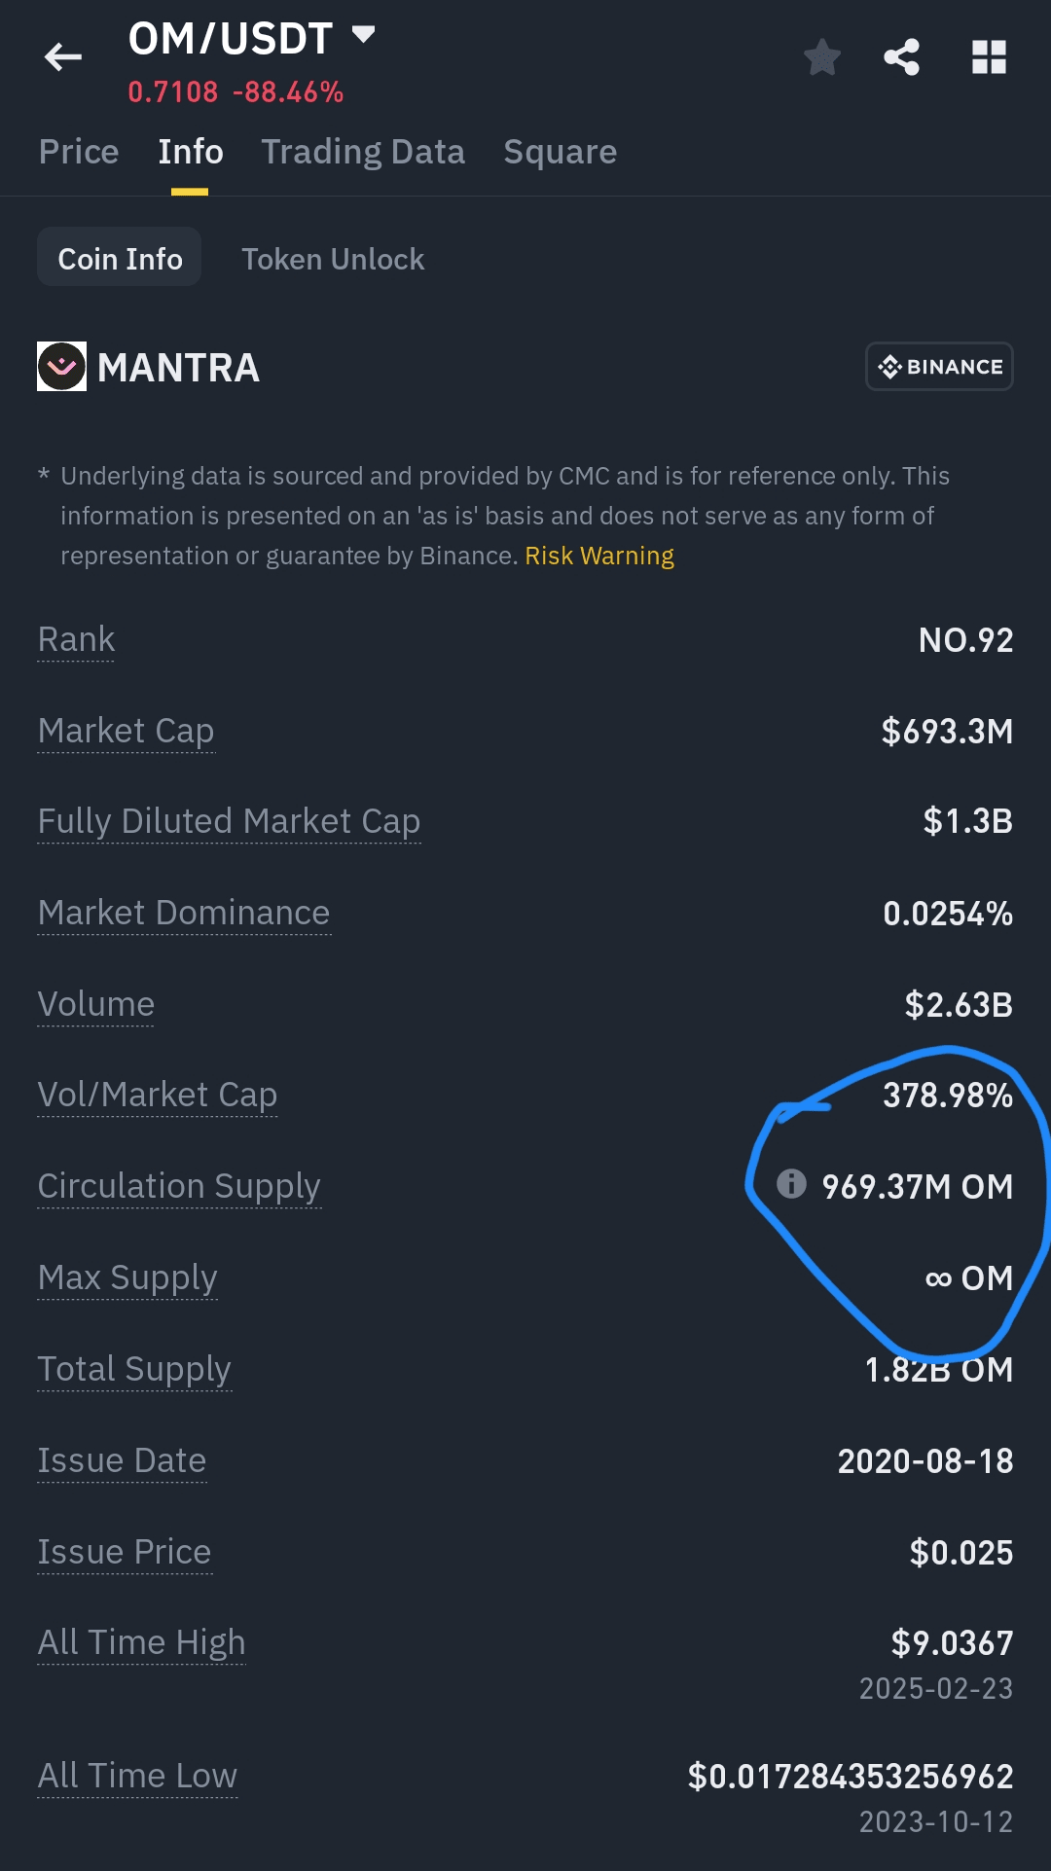Tap the Circulation Supply info icon

[791, 1183]
